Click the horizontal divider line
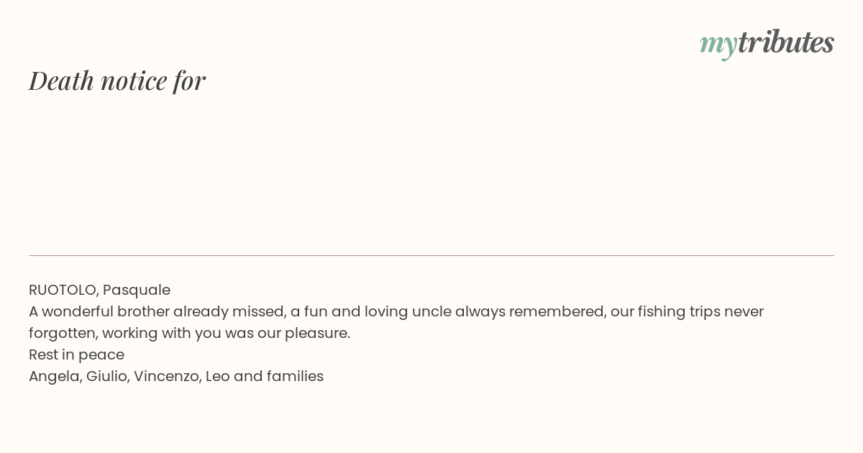The width and height of the screenshot is (863, 453). point(431,255)
